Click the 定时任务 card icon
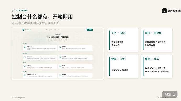The height and width of the screenshot is (101, 181). (x=60, y=57)
